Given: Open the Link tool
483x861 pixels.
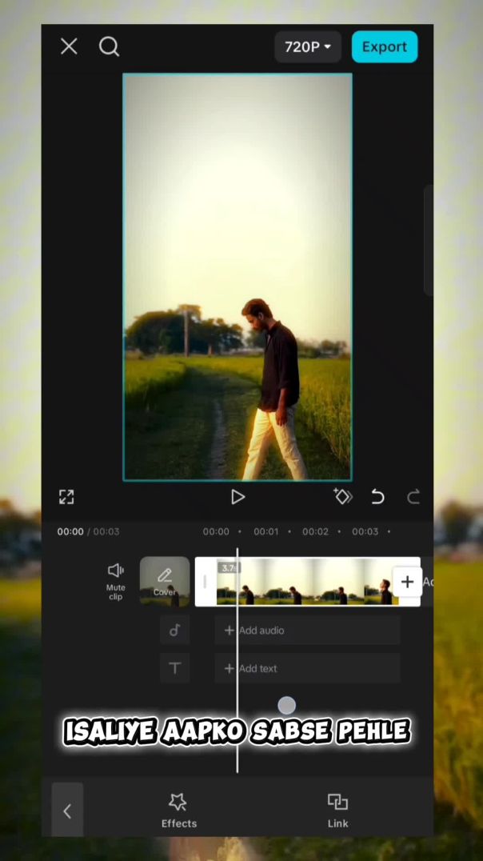Looking at the screenshot, I should pyautogui.click(x=337, y=810).
